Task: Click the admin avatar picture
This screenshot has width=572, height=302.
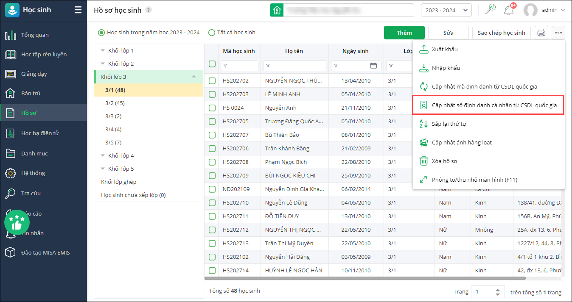Action: coord(530,10)
